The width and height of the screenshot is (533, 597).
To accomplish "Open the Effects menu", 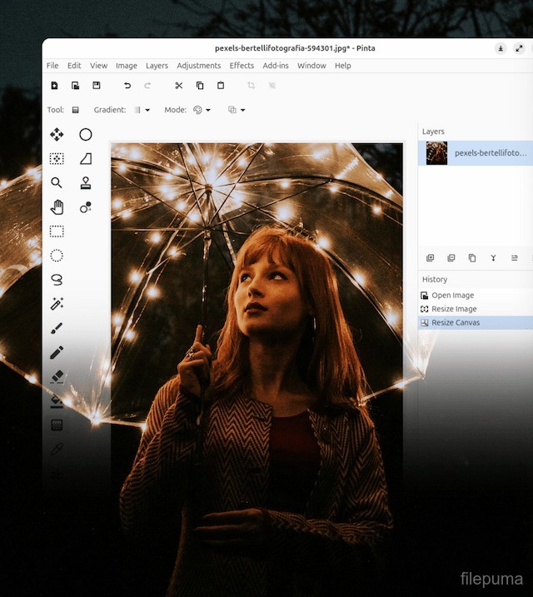I will tap(242, 66).
